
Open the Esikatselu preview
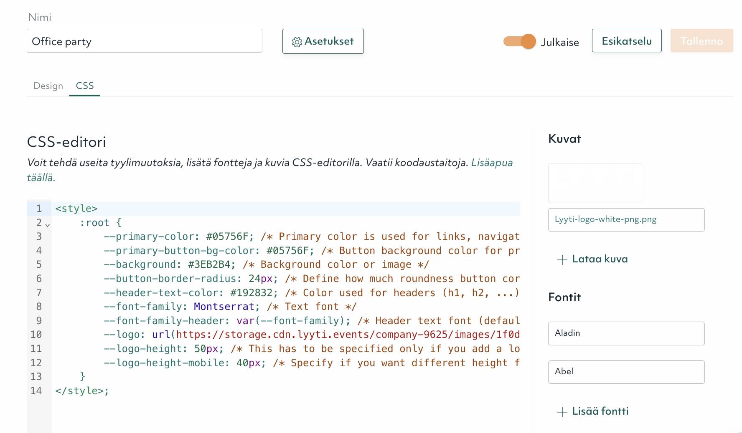[626, 40]
